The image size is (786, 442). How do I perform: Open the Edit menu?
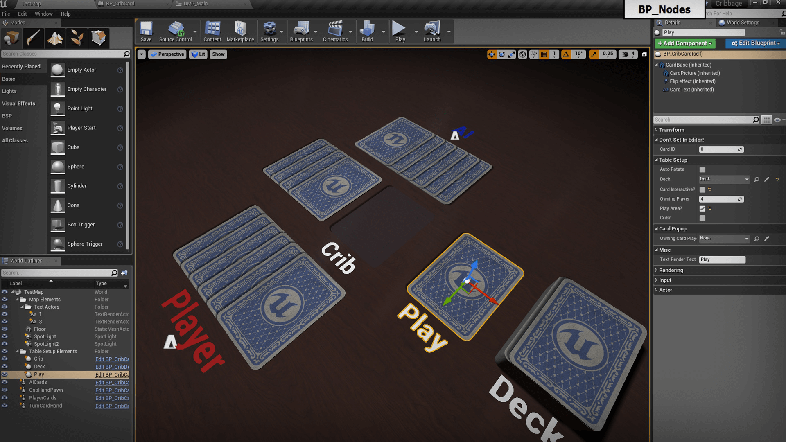23,14
